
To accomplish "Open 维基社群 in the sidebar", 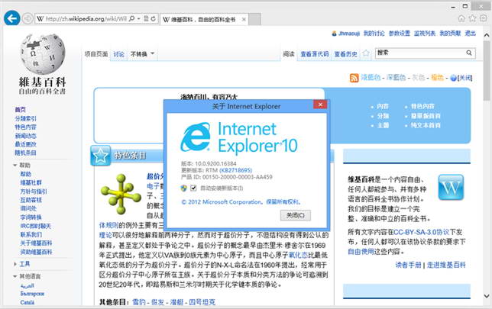I will click(x=31, y=182).
